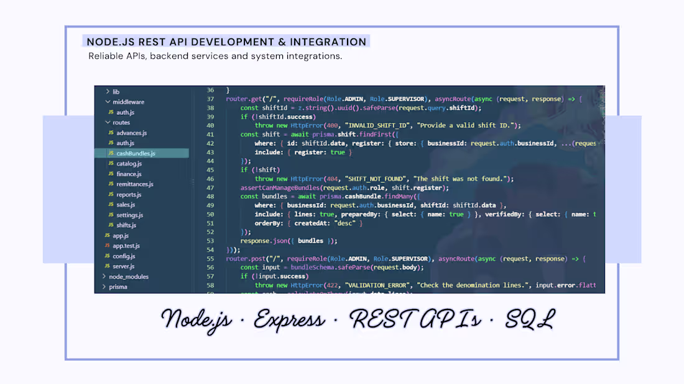
Task: Select the lib folder label
Action: click(116, 92)
